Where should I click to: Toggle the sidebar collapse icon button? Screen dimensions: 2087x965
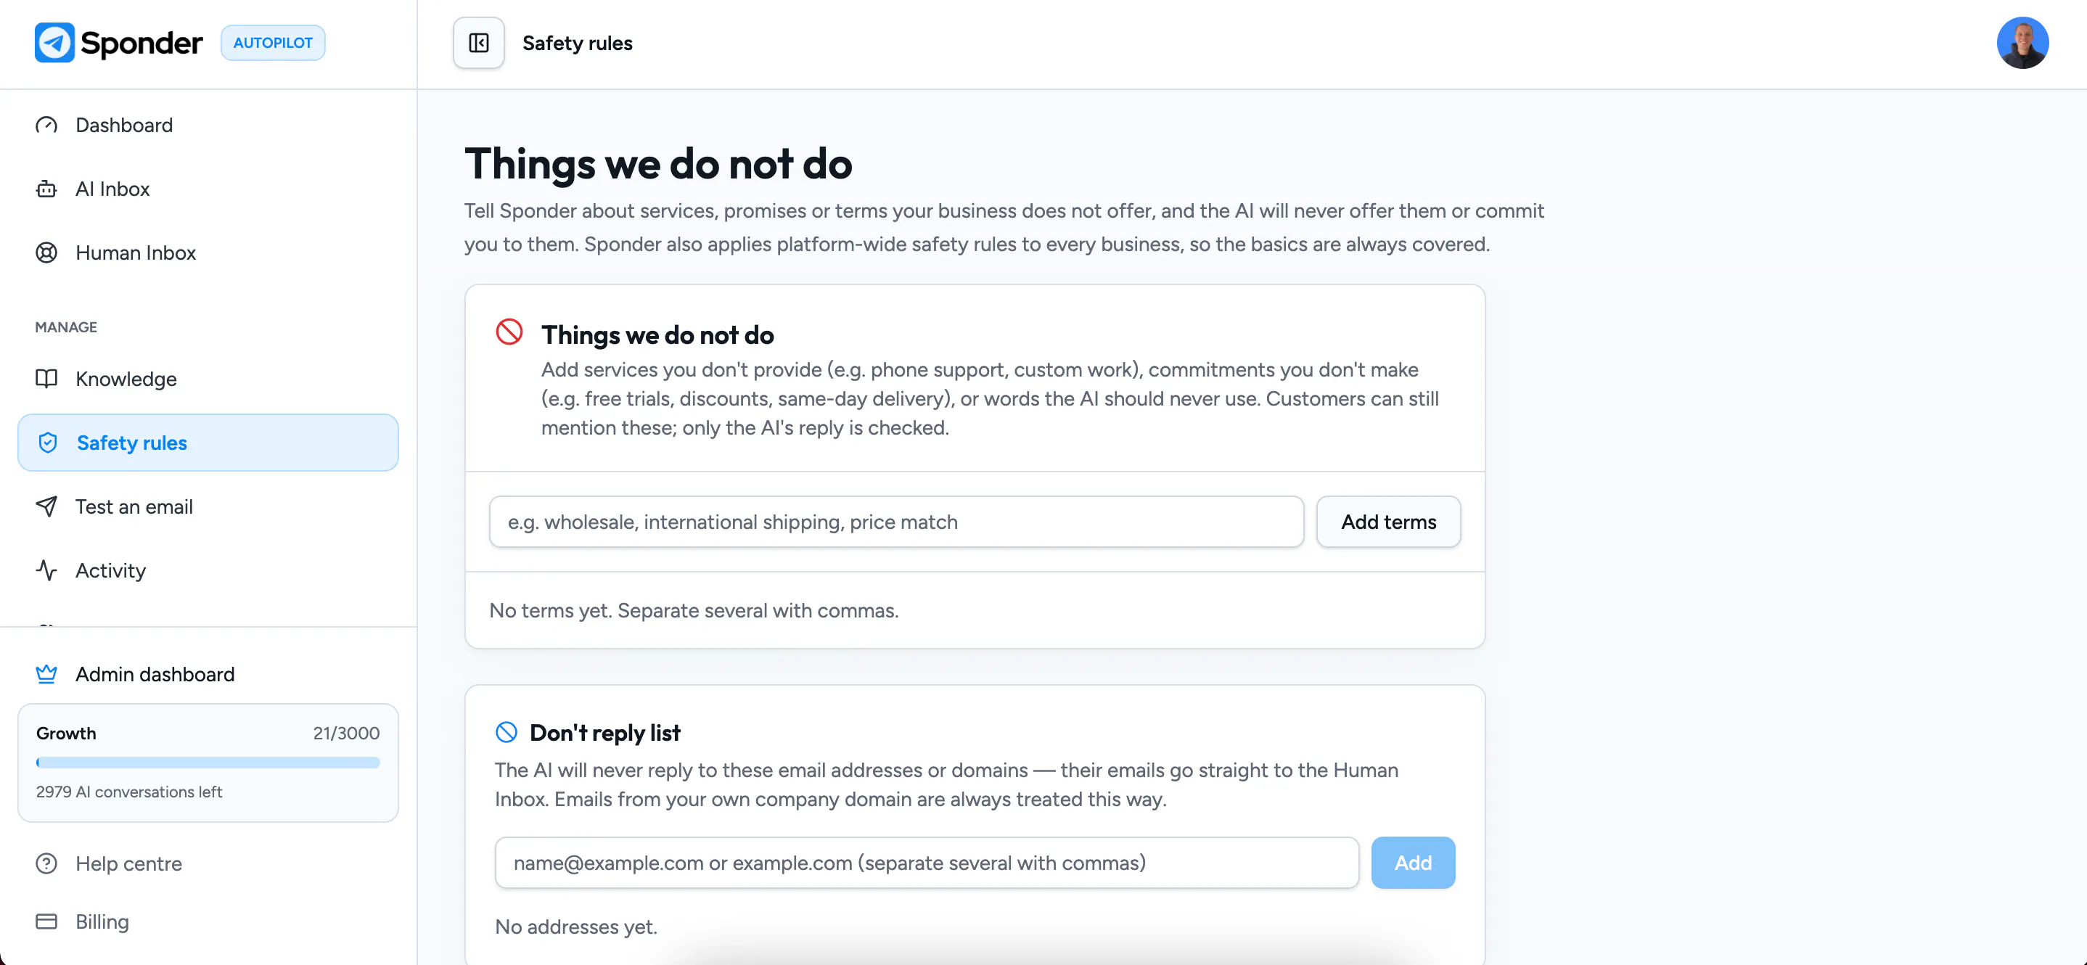[479, 43]
